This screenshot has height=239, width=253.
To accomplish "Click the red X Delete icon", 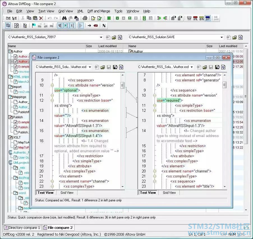I will coord(41,18).
